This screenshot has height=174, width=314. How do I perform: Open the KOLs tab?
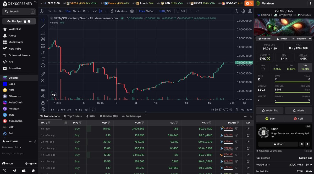coord(91,116)
